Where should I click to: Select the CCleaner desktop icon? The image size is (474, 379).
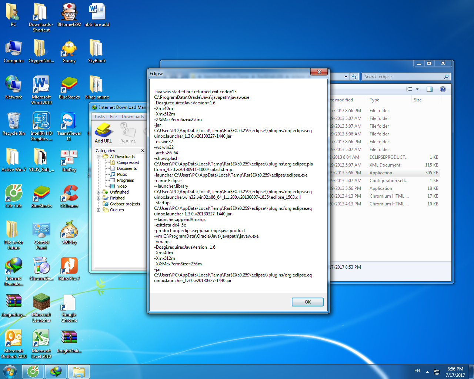point(69,197)
